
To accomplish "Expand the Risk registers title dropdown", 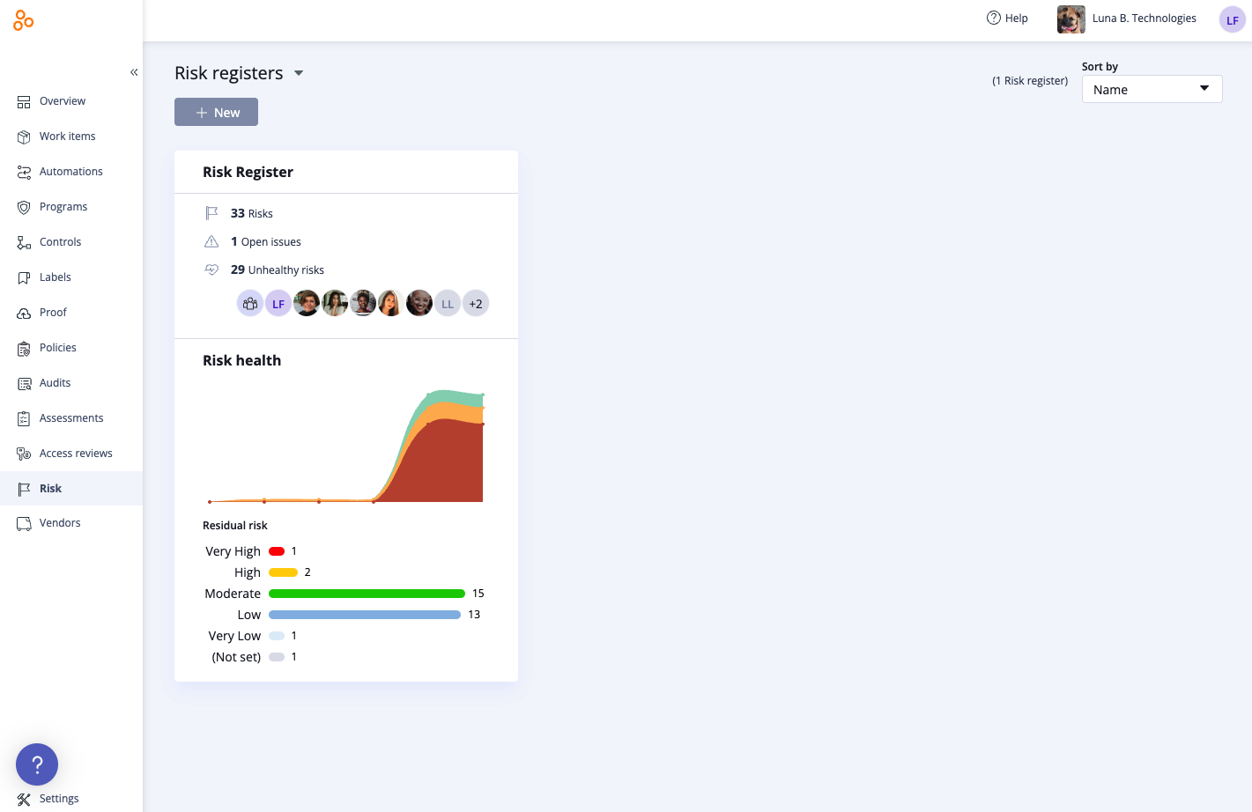I will [x=299, y=73].
